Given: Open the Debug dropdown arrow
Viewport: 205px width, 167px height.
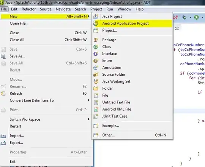Looking at the screenshot, I should [190, 17].
